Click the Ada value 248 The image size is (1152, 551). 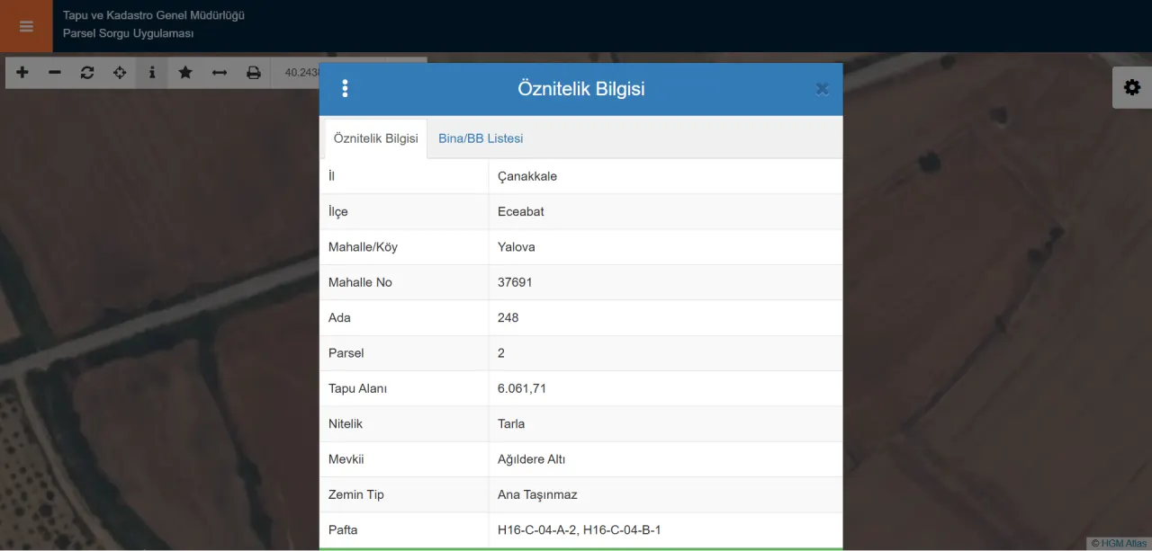(508, 317)
